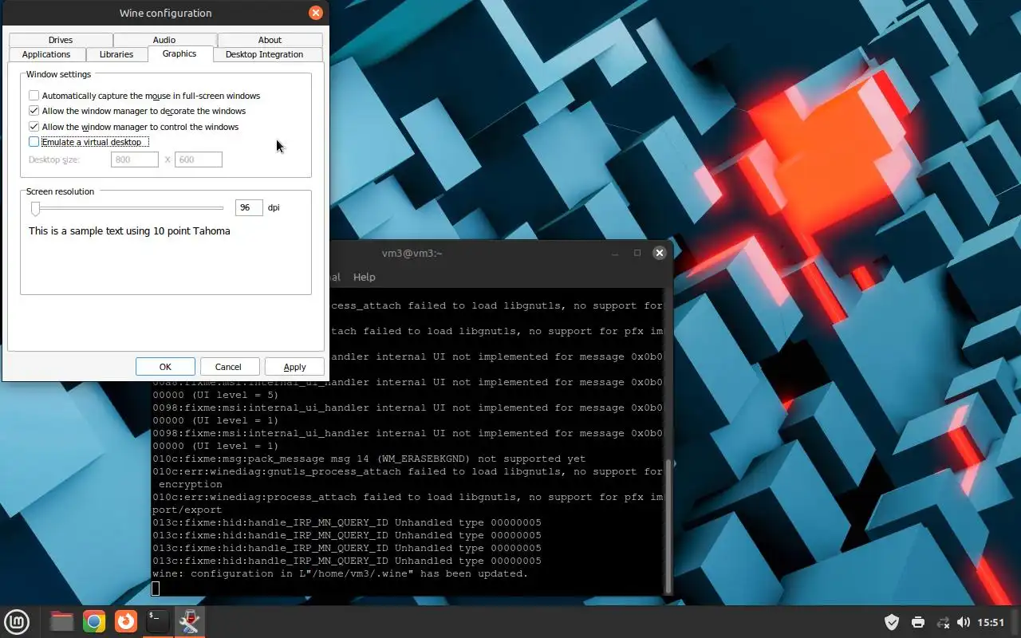Screen dimensions: 1021x638
Task: Open the network connection tray icon
Action: [x=943, y=622]
